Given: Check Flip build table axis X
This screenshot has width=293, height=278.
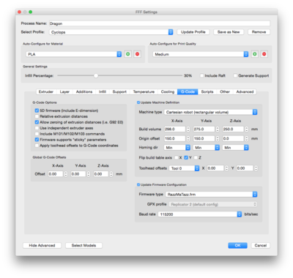Looking at the screenshot, I should tap(177, 157).
